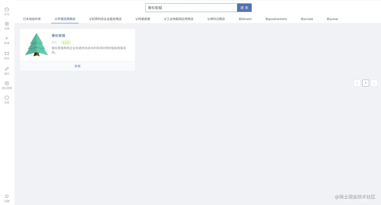Click the 春松客服 tree logo thumbnail
The height and width of the screenshot is (205, 381).
coord(37,45)
